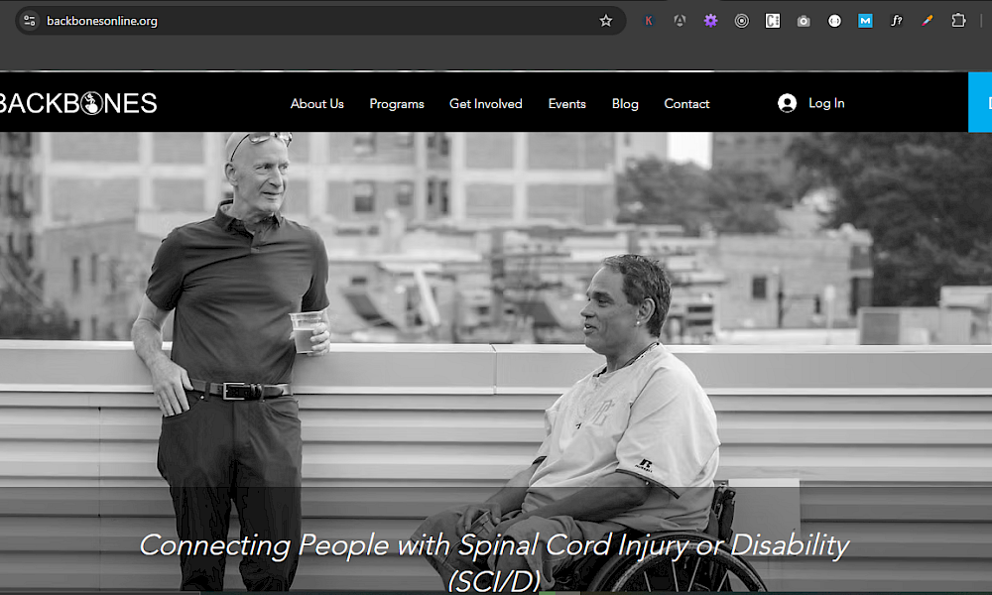Open the purple gear extension
Screen dimensions: 992x595
710,21
